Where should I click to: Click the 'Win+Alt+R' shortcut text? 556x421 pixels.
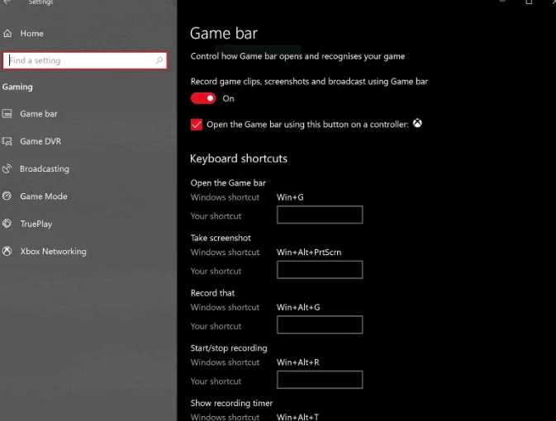298,362
